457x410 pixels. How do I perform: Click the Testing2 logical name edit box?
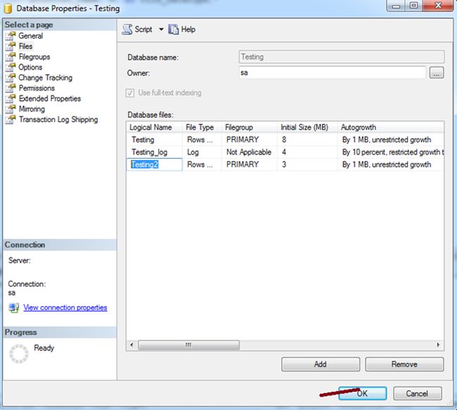(155, 164)
